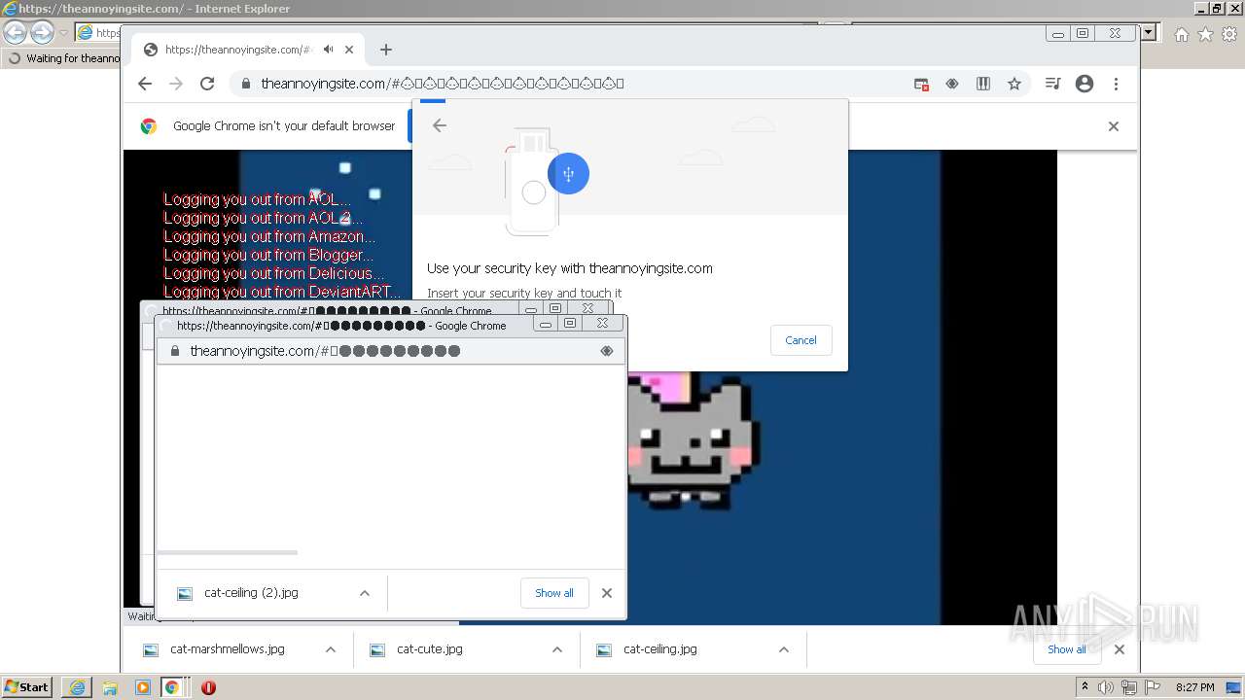The image size is (1245, 700).
Task: Click Show all in the popup download bar
Action: [x=554, y=593]
